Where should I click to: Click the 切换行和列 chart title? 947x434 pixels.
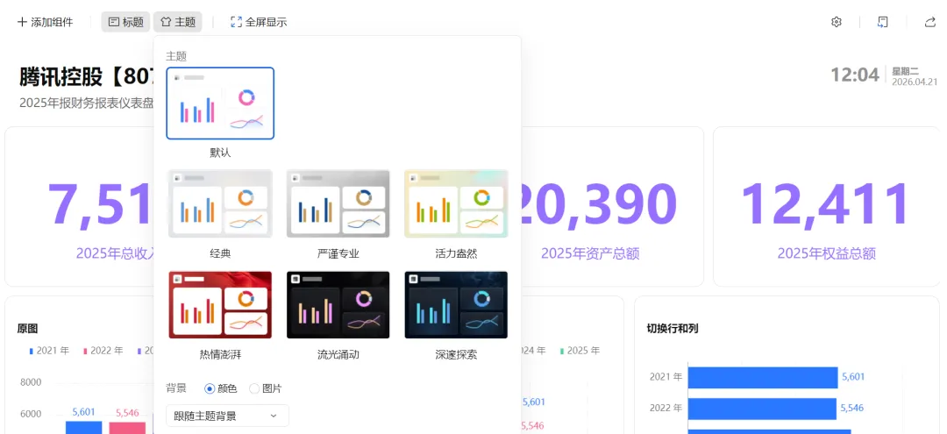(673, 329)
